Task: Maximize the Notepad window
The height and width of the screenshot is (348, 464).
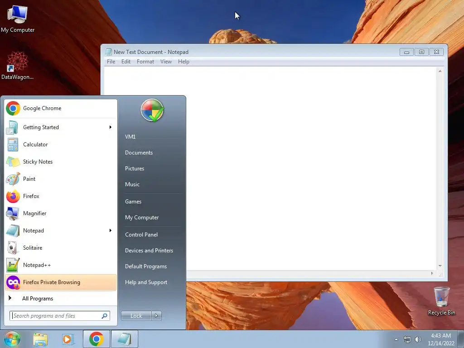Action: coord(421,52)
